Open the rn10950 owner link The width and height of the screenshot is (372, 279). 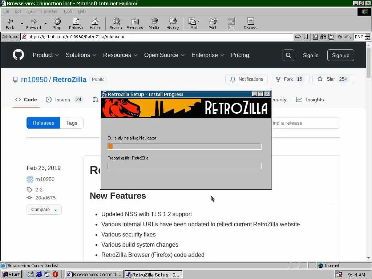coord(34,80)
